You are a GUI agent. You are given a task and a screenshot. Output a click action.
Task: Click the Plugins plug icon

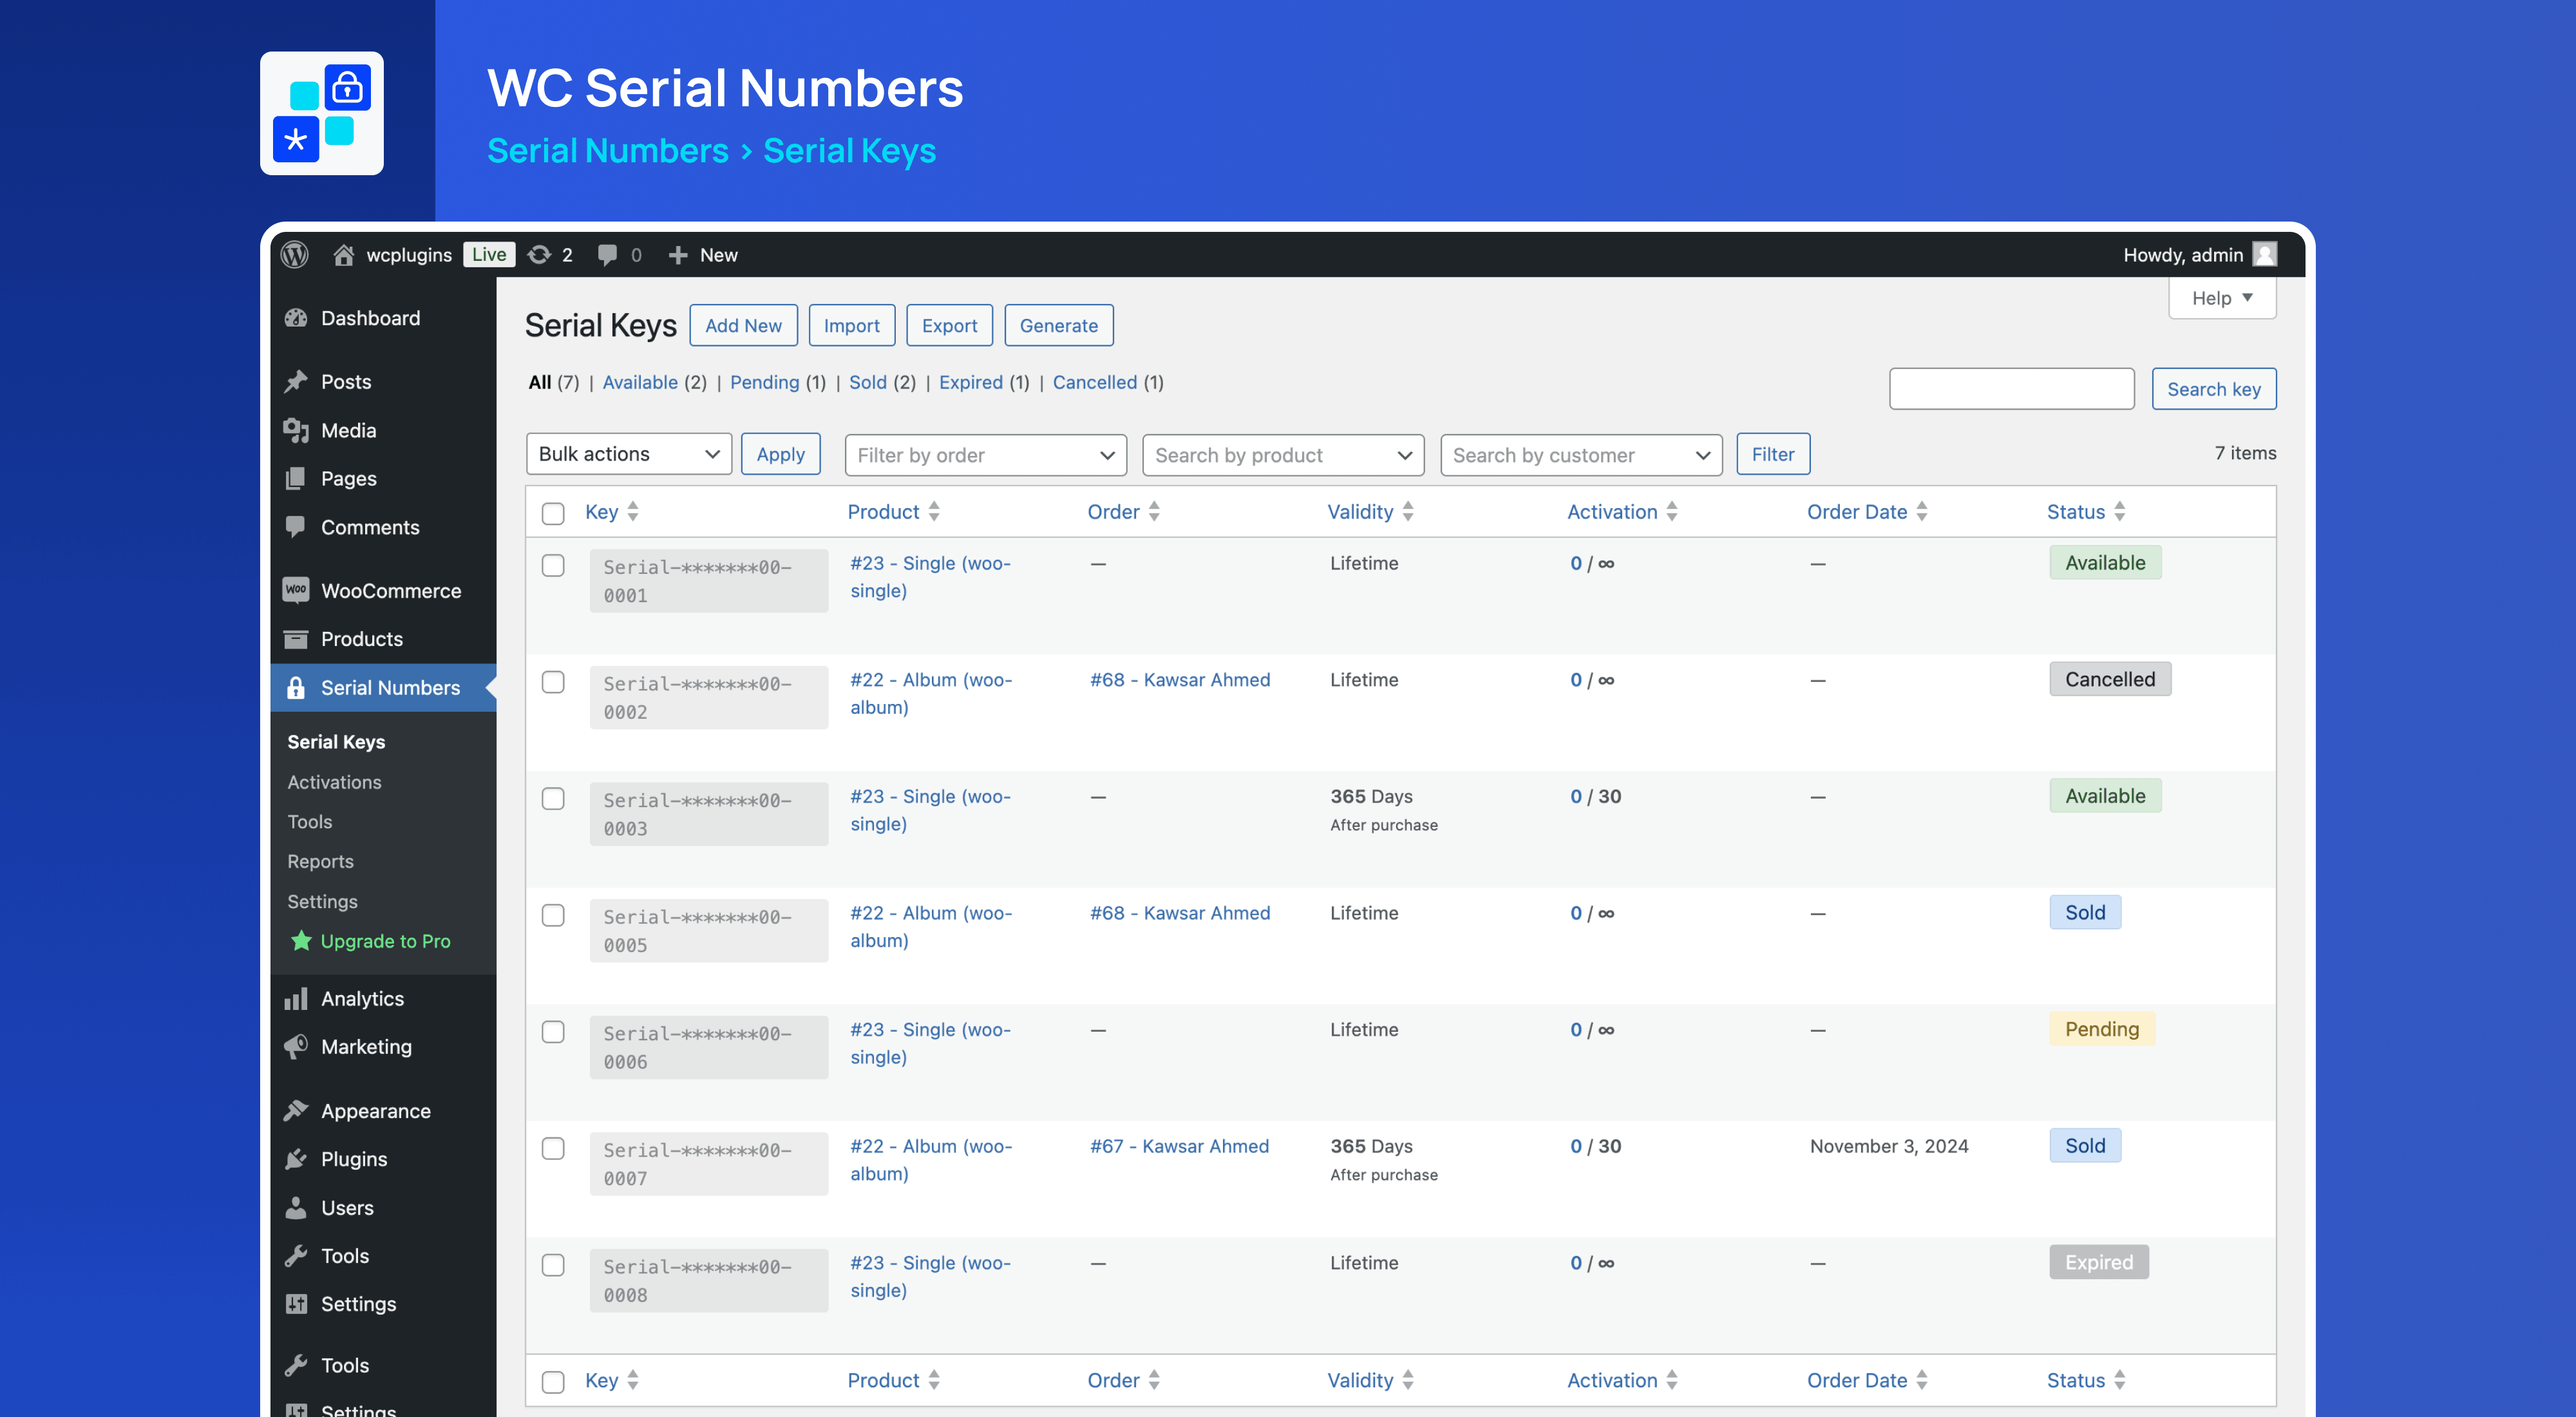(x=296, y=1159)
